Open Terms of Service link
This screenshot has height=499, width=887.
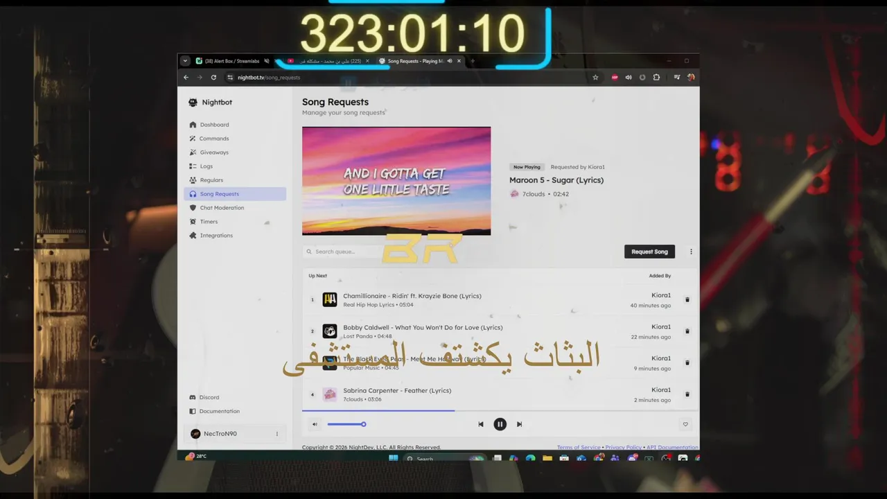(579, 448)
